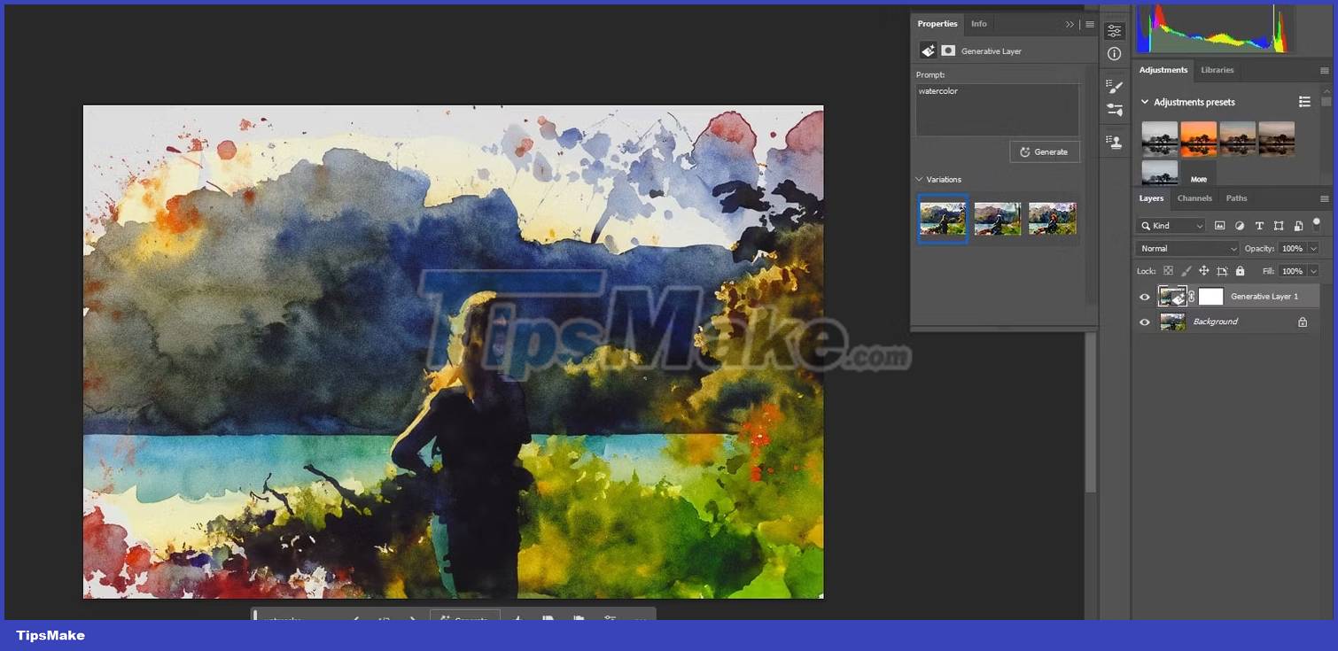Filter layers by type using the T icon
The width and height of the screenshot is (1338, 651).
click(1259, 226)
